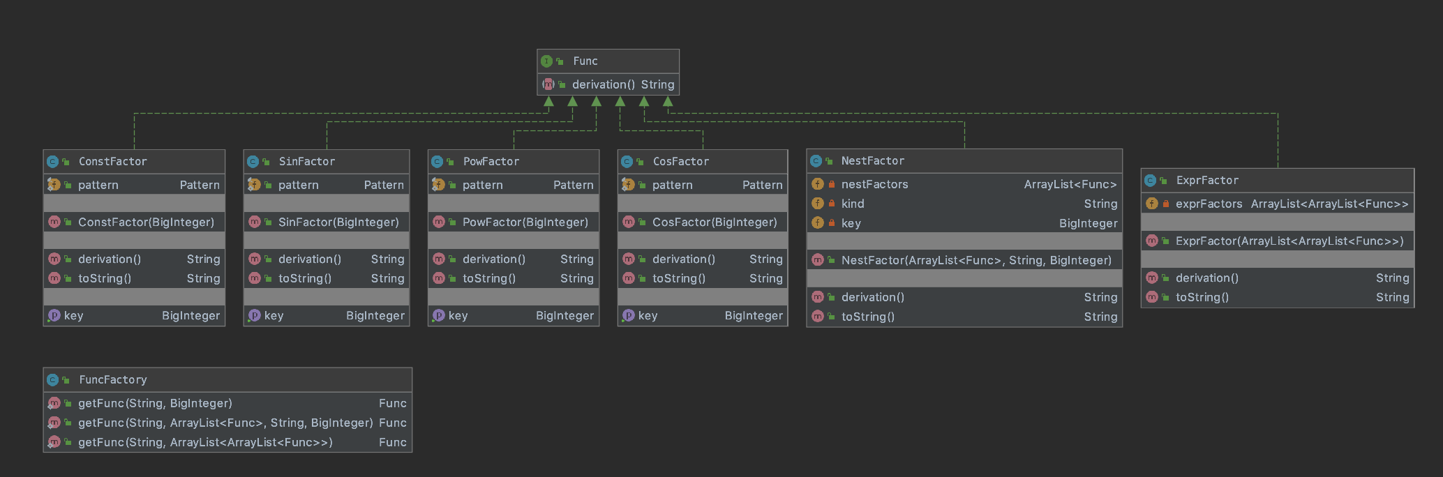Click the CosFactor class icon

click(627, 162)
